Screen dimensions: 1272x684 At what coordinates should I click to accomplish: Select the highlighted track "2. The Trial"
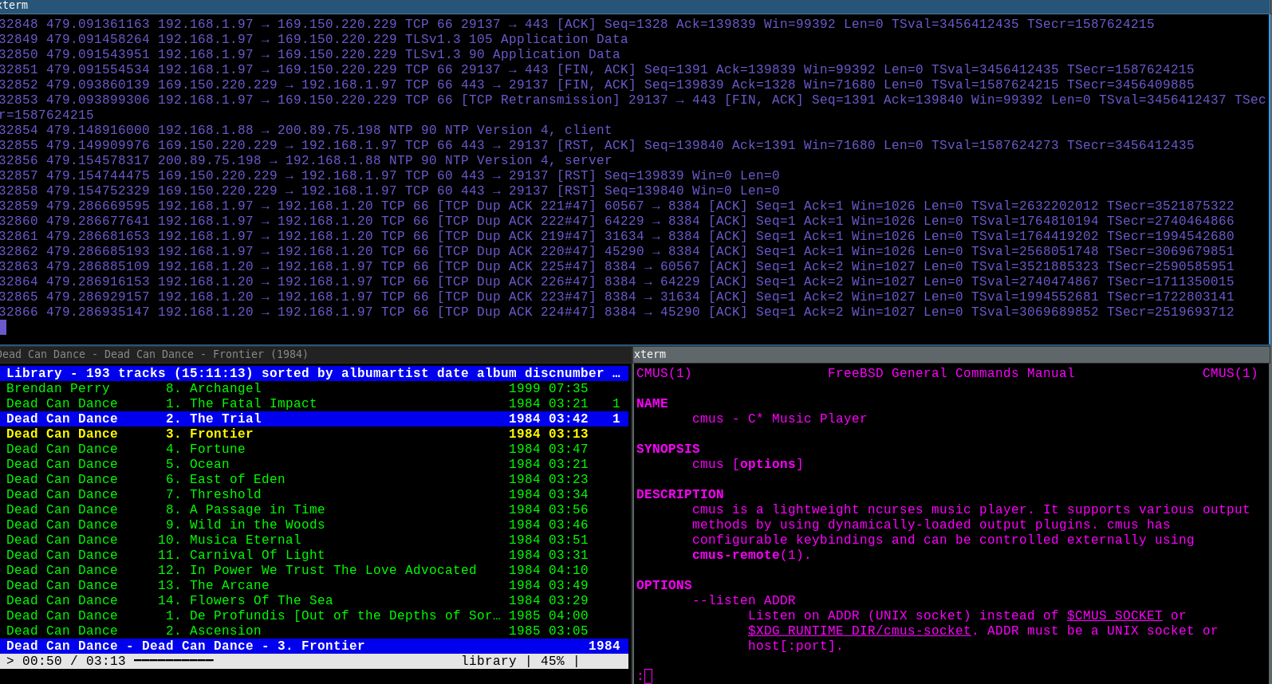point(314,419)
